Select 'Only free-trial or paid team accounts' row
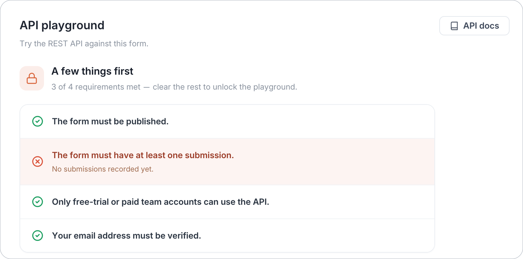Screen dimensions: 523x259 tap(227, 202)
